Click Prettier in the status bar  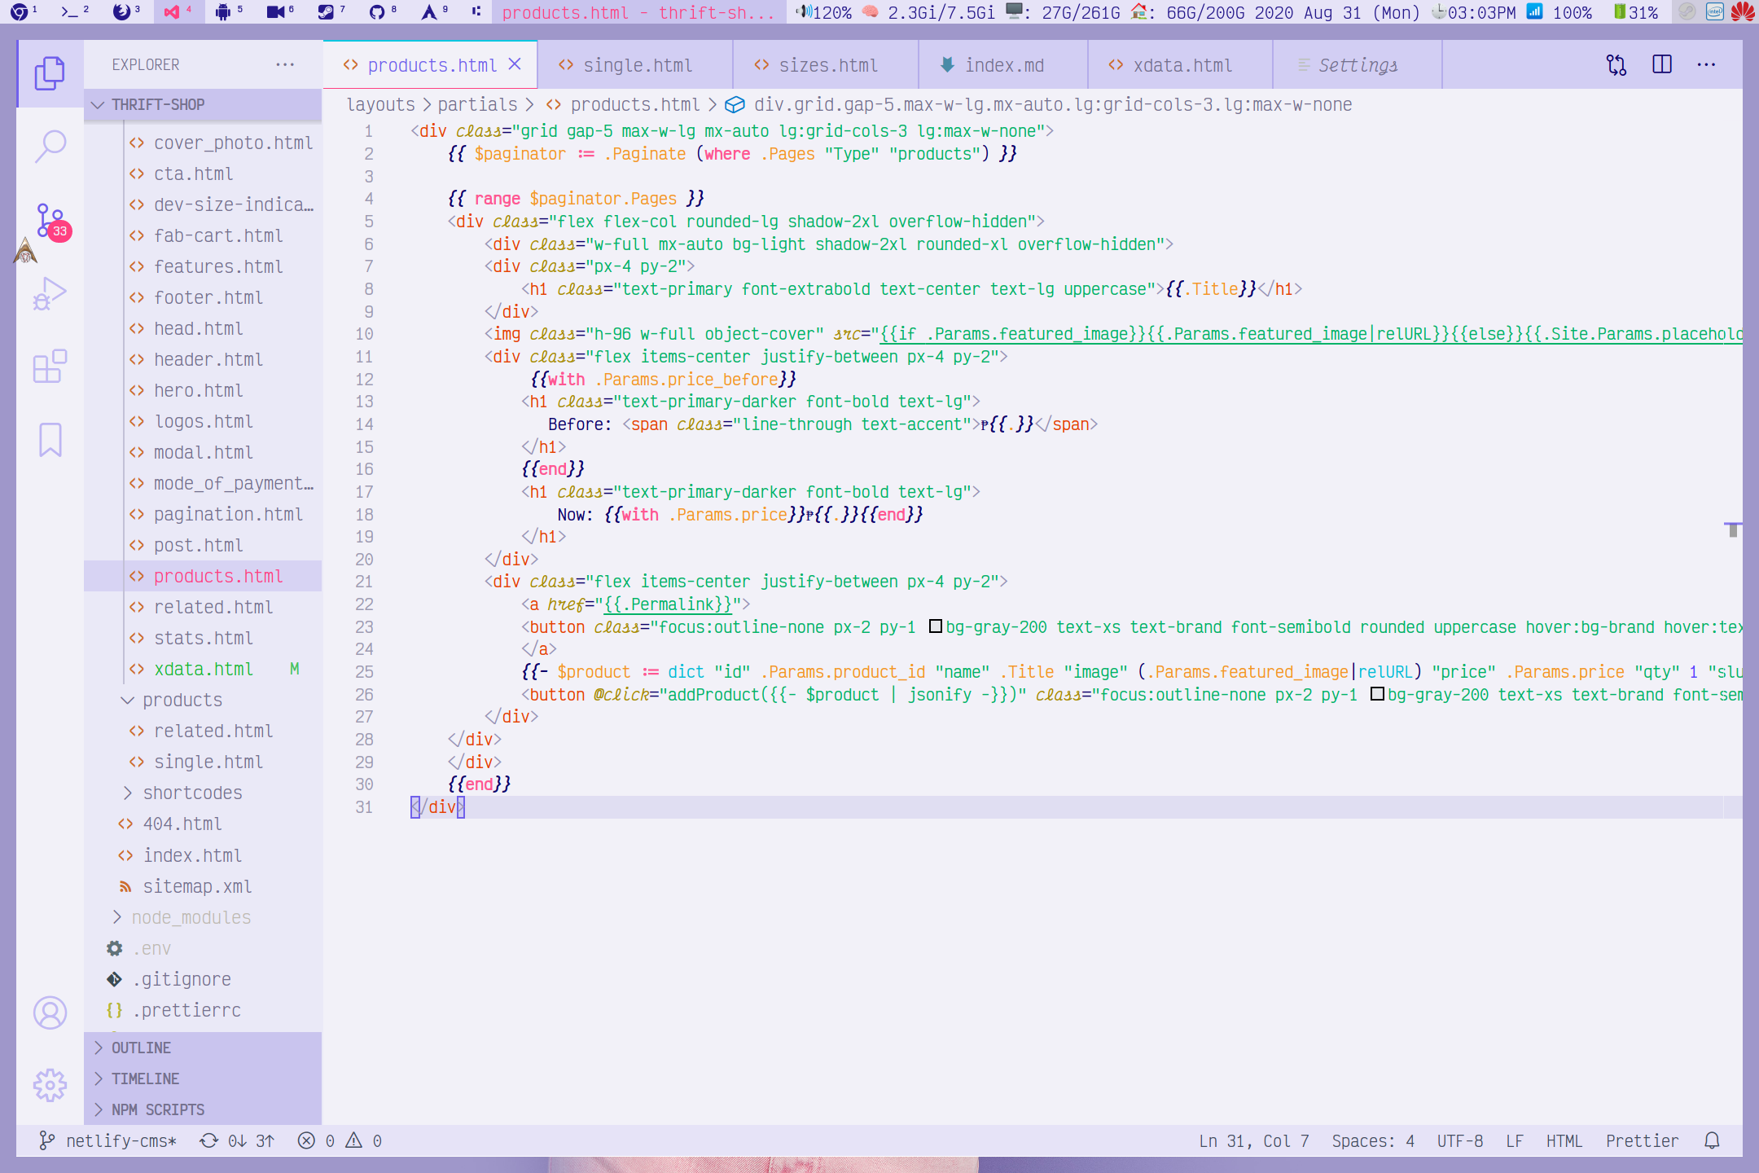coord(1642,1140)
